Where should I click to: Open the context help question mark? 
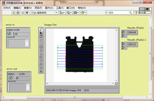pos(136,13)
